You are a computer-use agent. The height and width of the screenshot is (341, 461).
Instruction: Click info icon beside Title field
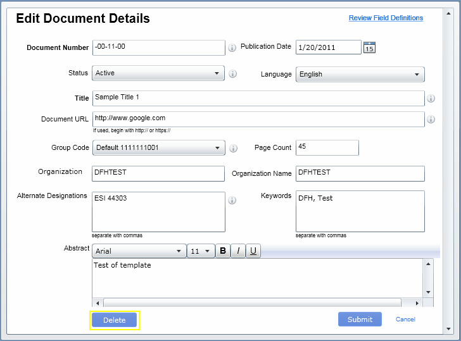coord(431,99)
